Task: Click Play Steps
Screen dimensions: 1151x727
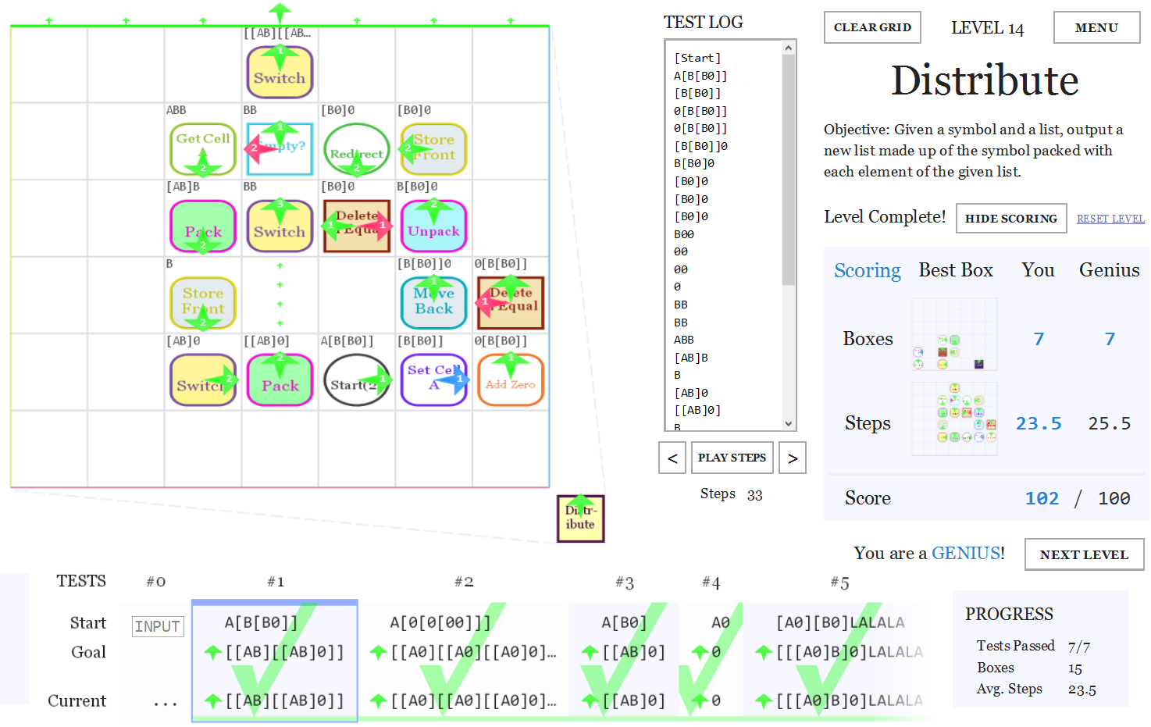Action: tap(732, 458)
